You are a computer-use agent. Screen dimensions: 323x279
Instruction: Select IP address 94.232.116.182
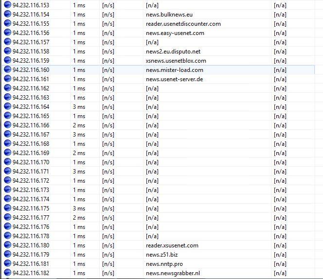31,273
